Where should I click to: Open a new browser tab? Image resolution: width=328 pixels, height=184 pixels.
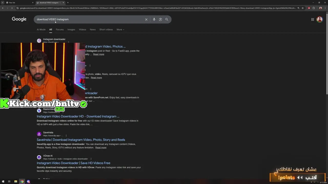point(68,3)
